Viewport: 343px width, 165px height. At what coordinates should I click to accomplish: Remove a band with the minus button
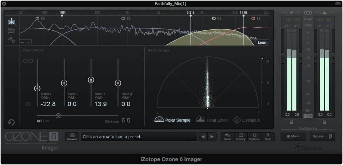click(x=22, y=42)
